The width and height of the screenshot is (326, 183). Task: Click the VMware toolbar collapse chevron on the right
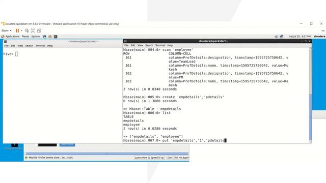pyautogui.click(x=323, y=30)
